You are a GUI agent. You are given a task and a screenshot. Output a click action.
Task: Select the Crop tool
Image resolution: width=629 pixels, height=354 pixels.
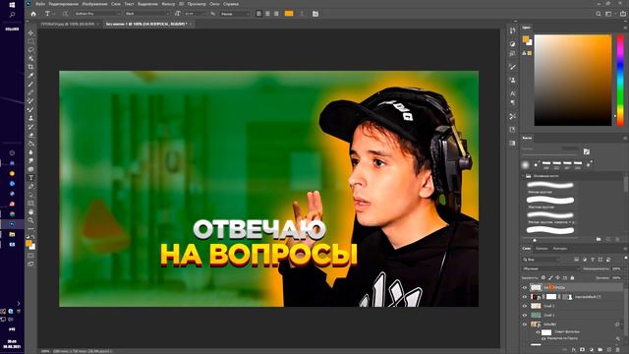[30, 67]
